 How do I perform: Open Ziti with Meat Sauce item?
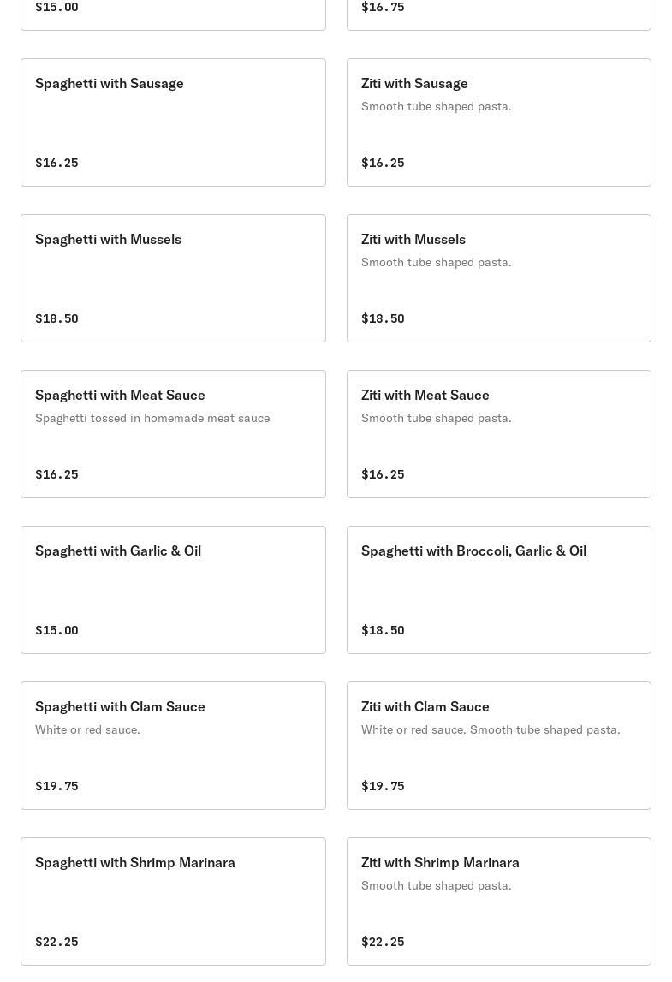[425, 396]
